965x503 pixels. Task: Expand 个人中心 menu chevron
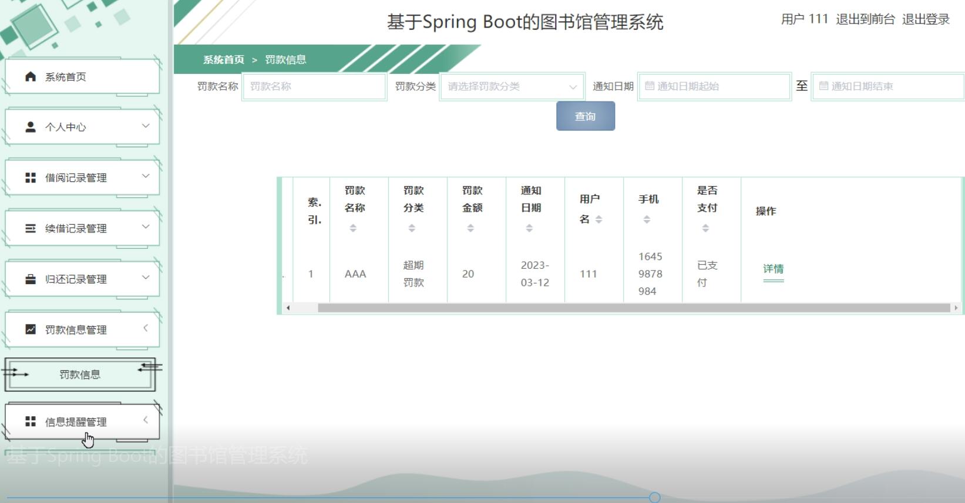coord(146,126)
